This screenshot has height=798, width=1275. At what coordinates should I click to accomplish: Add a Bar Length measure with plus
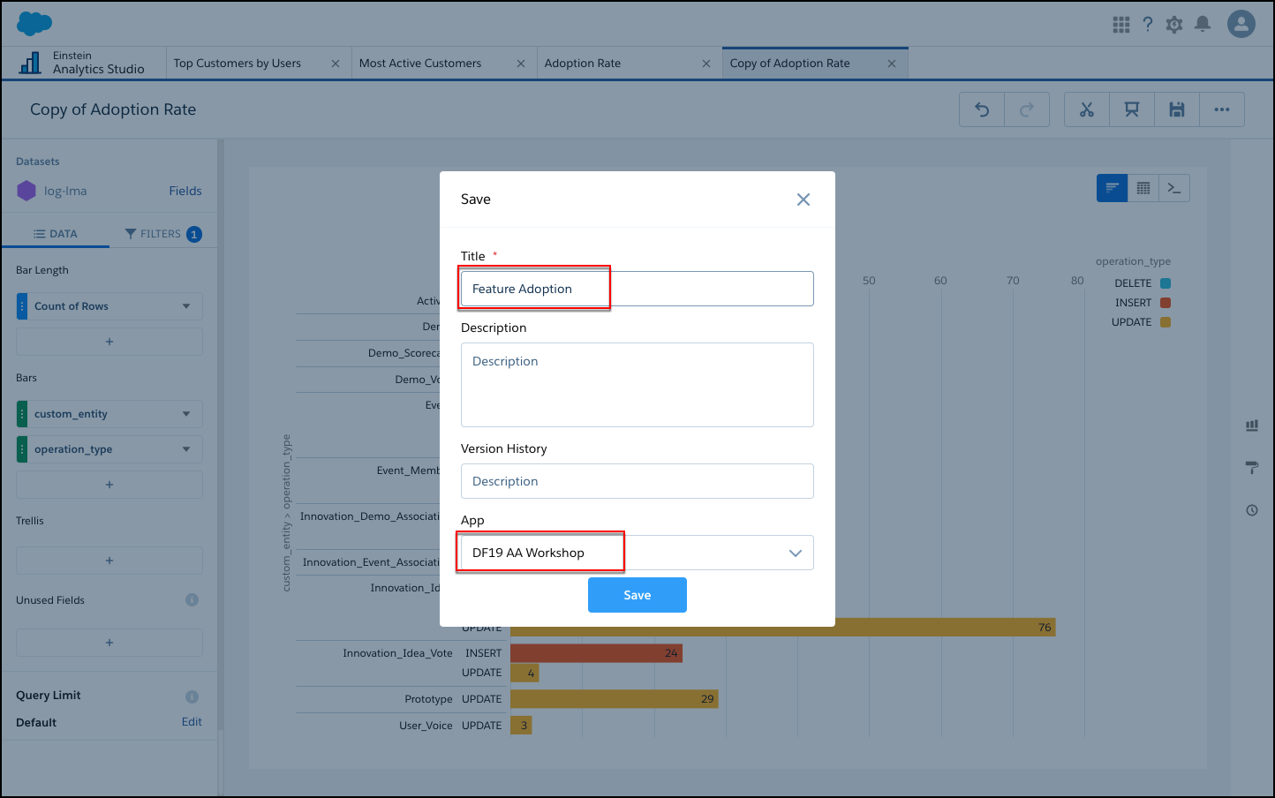pos(109,342)
